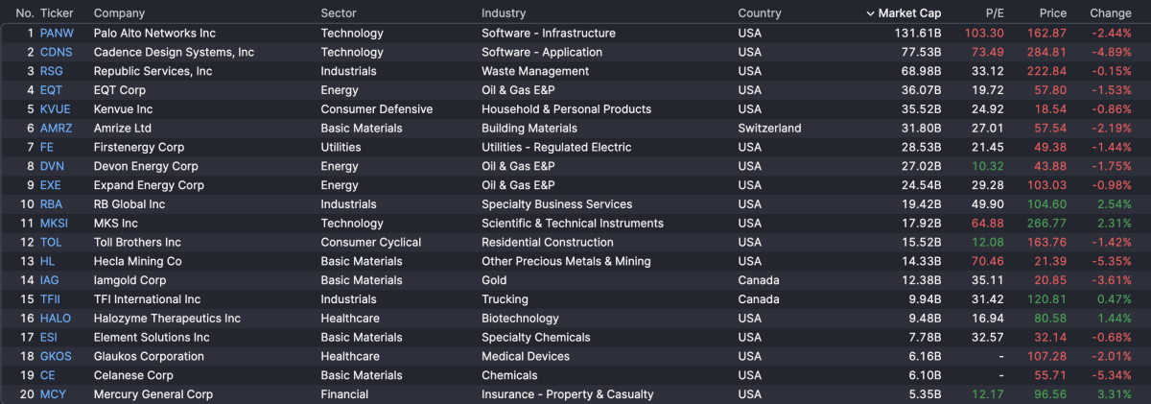Sort by the Price column header

point(1052,13)
